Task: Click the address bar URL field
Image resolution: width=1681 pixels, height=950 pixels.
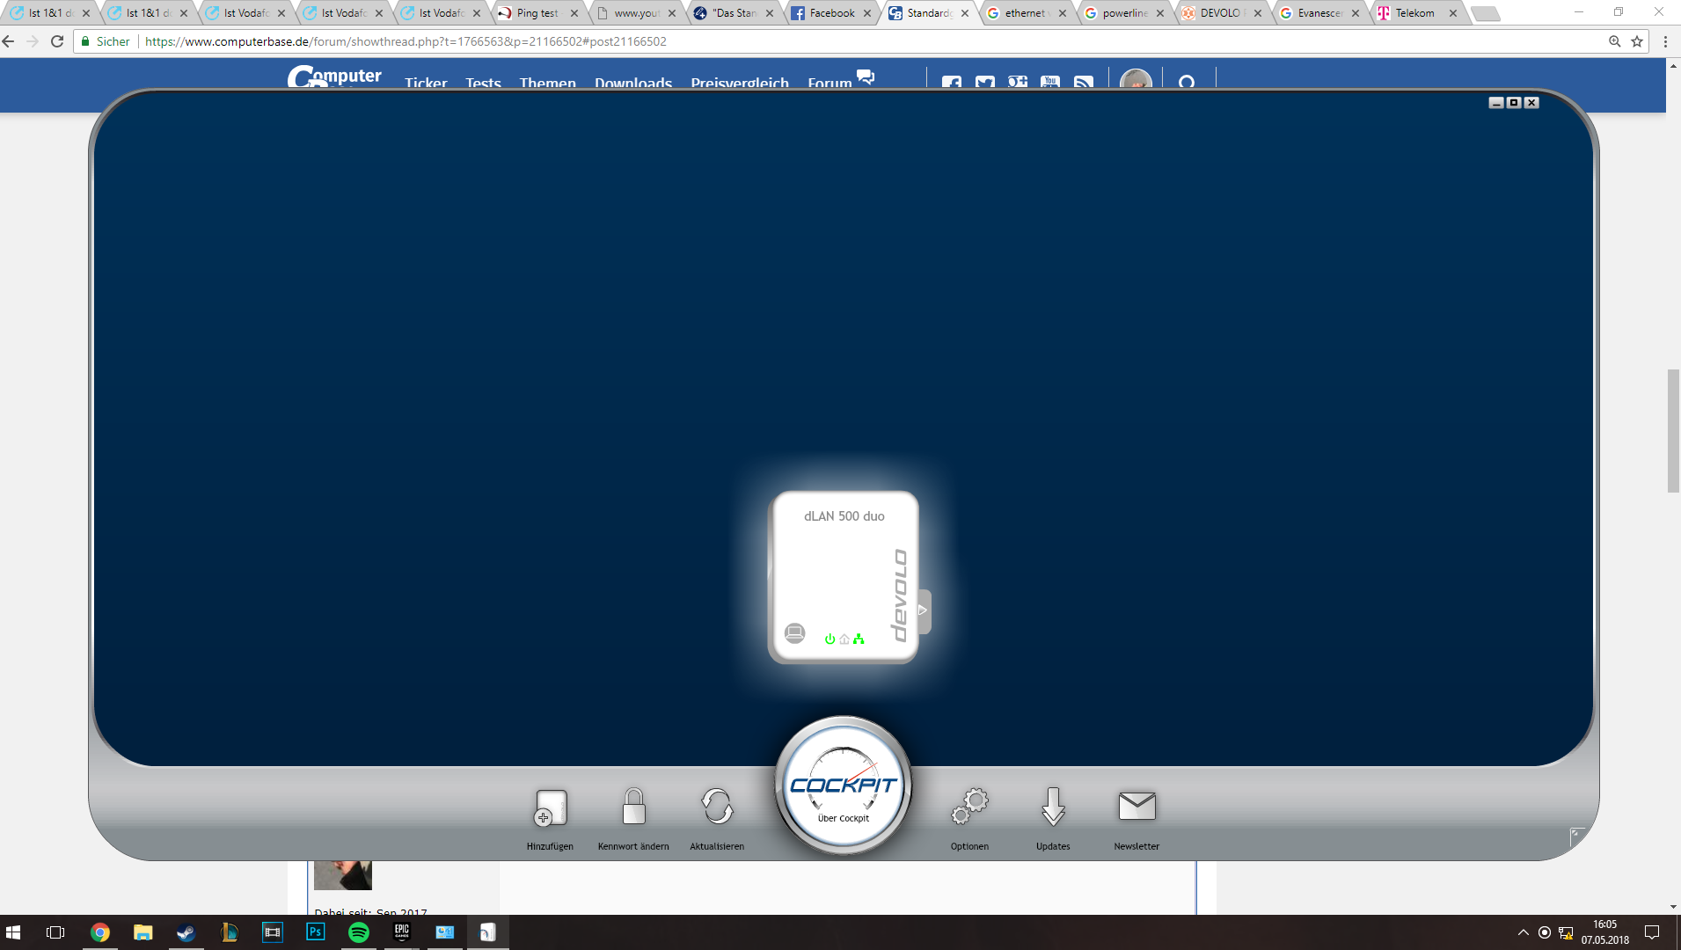Action: point(862,41)
